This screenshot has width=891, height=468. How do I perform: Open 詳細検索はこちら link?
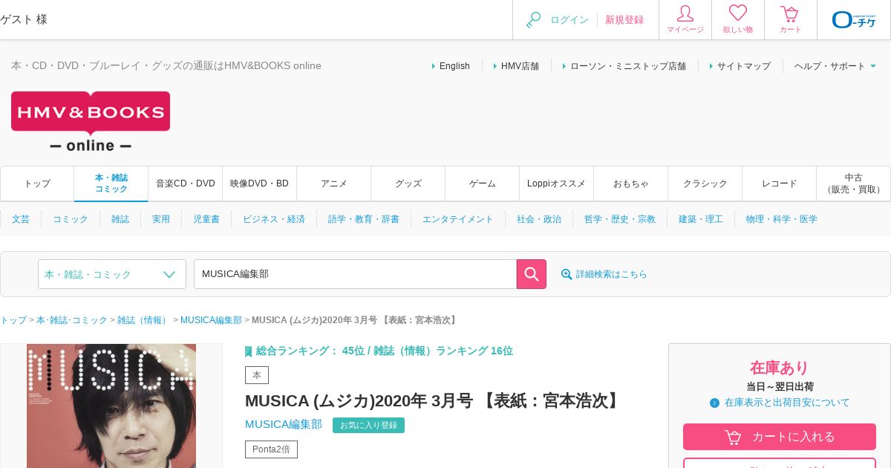point(612,274)
